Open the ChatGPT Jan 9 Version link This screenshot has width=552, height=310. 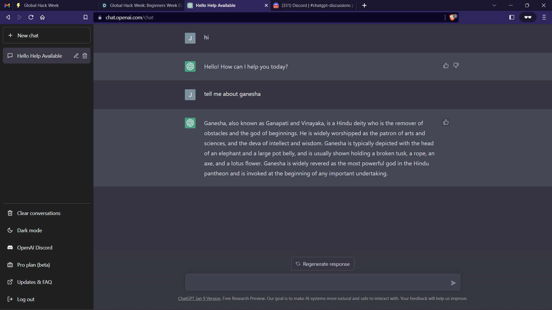tap(199, 299)
